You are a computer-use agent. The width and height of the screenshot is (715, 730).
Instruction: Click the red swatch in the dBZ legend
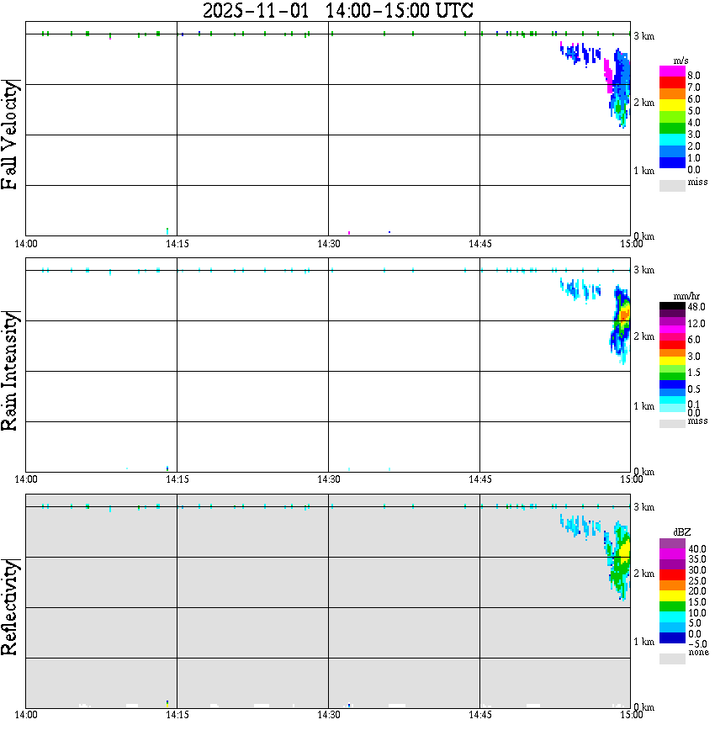pyautogui.click(x=672, y=575)
